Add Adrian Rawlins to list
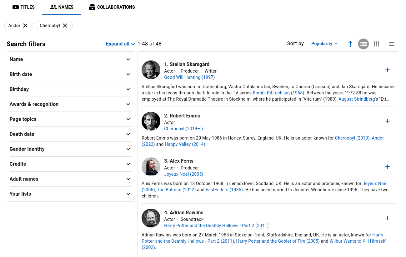The height and width of the screenshot is (257, 406). (x=388, y=218)
